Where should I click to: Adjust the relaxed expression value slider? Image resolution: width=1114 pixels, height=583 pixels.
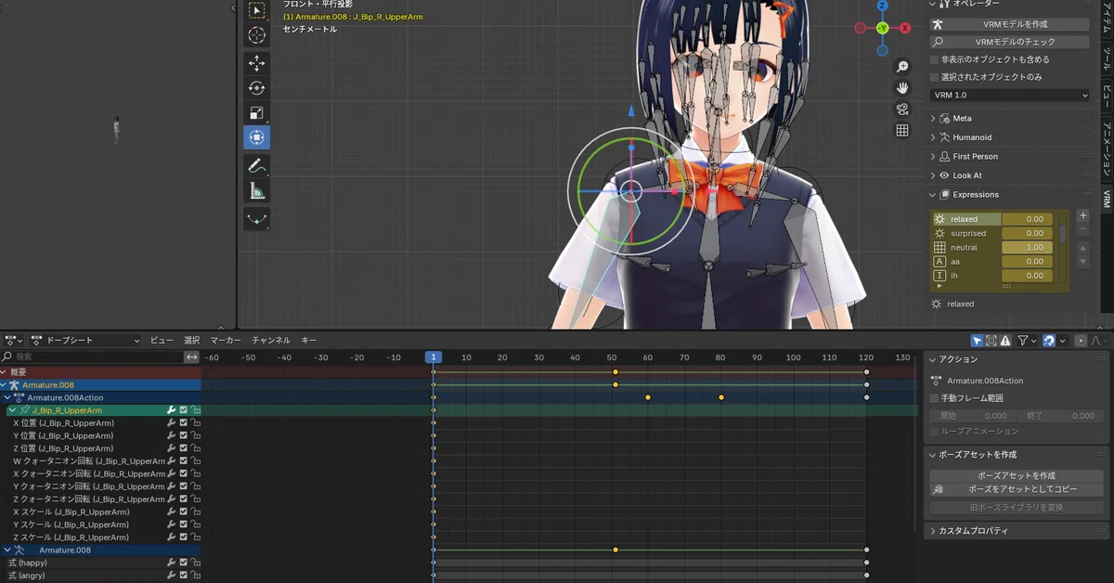click(1027, 219)
